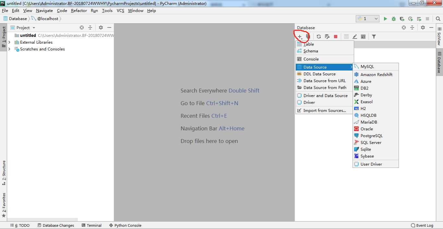Open the Terminal tab
Screen dimensions: 443x229
[x=91, y=225]
